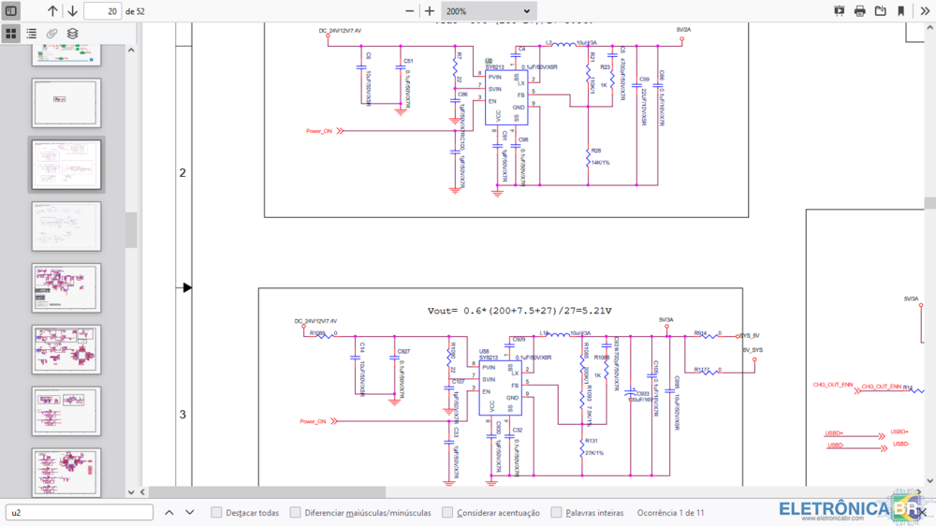Go to previous page arrow

pyautogui.click(x=52, y=10)
